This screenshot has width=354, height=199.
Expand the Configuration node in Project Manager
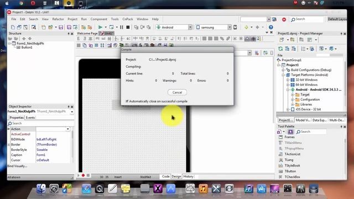[293, 99]
